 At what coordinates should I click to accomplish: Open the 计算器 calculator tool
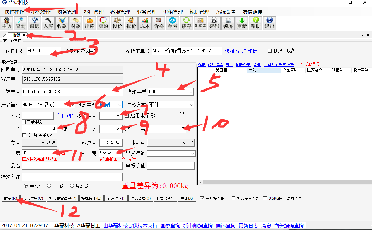tap(200, 23)
